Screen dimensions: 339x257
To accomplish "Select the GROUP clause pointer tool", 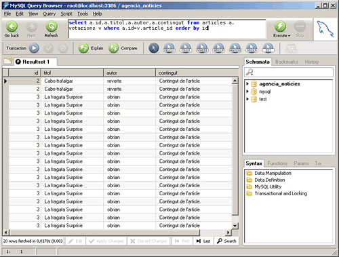I will click(x=218, y=48).
